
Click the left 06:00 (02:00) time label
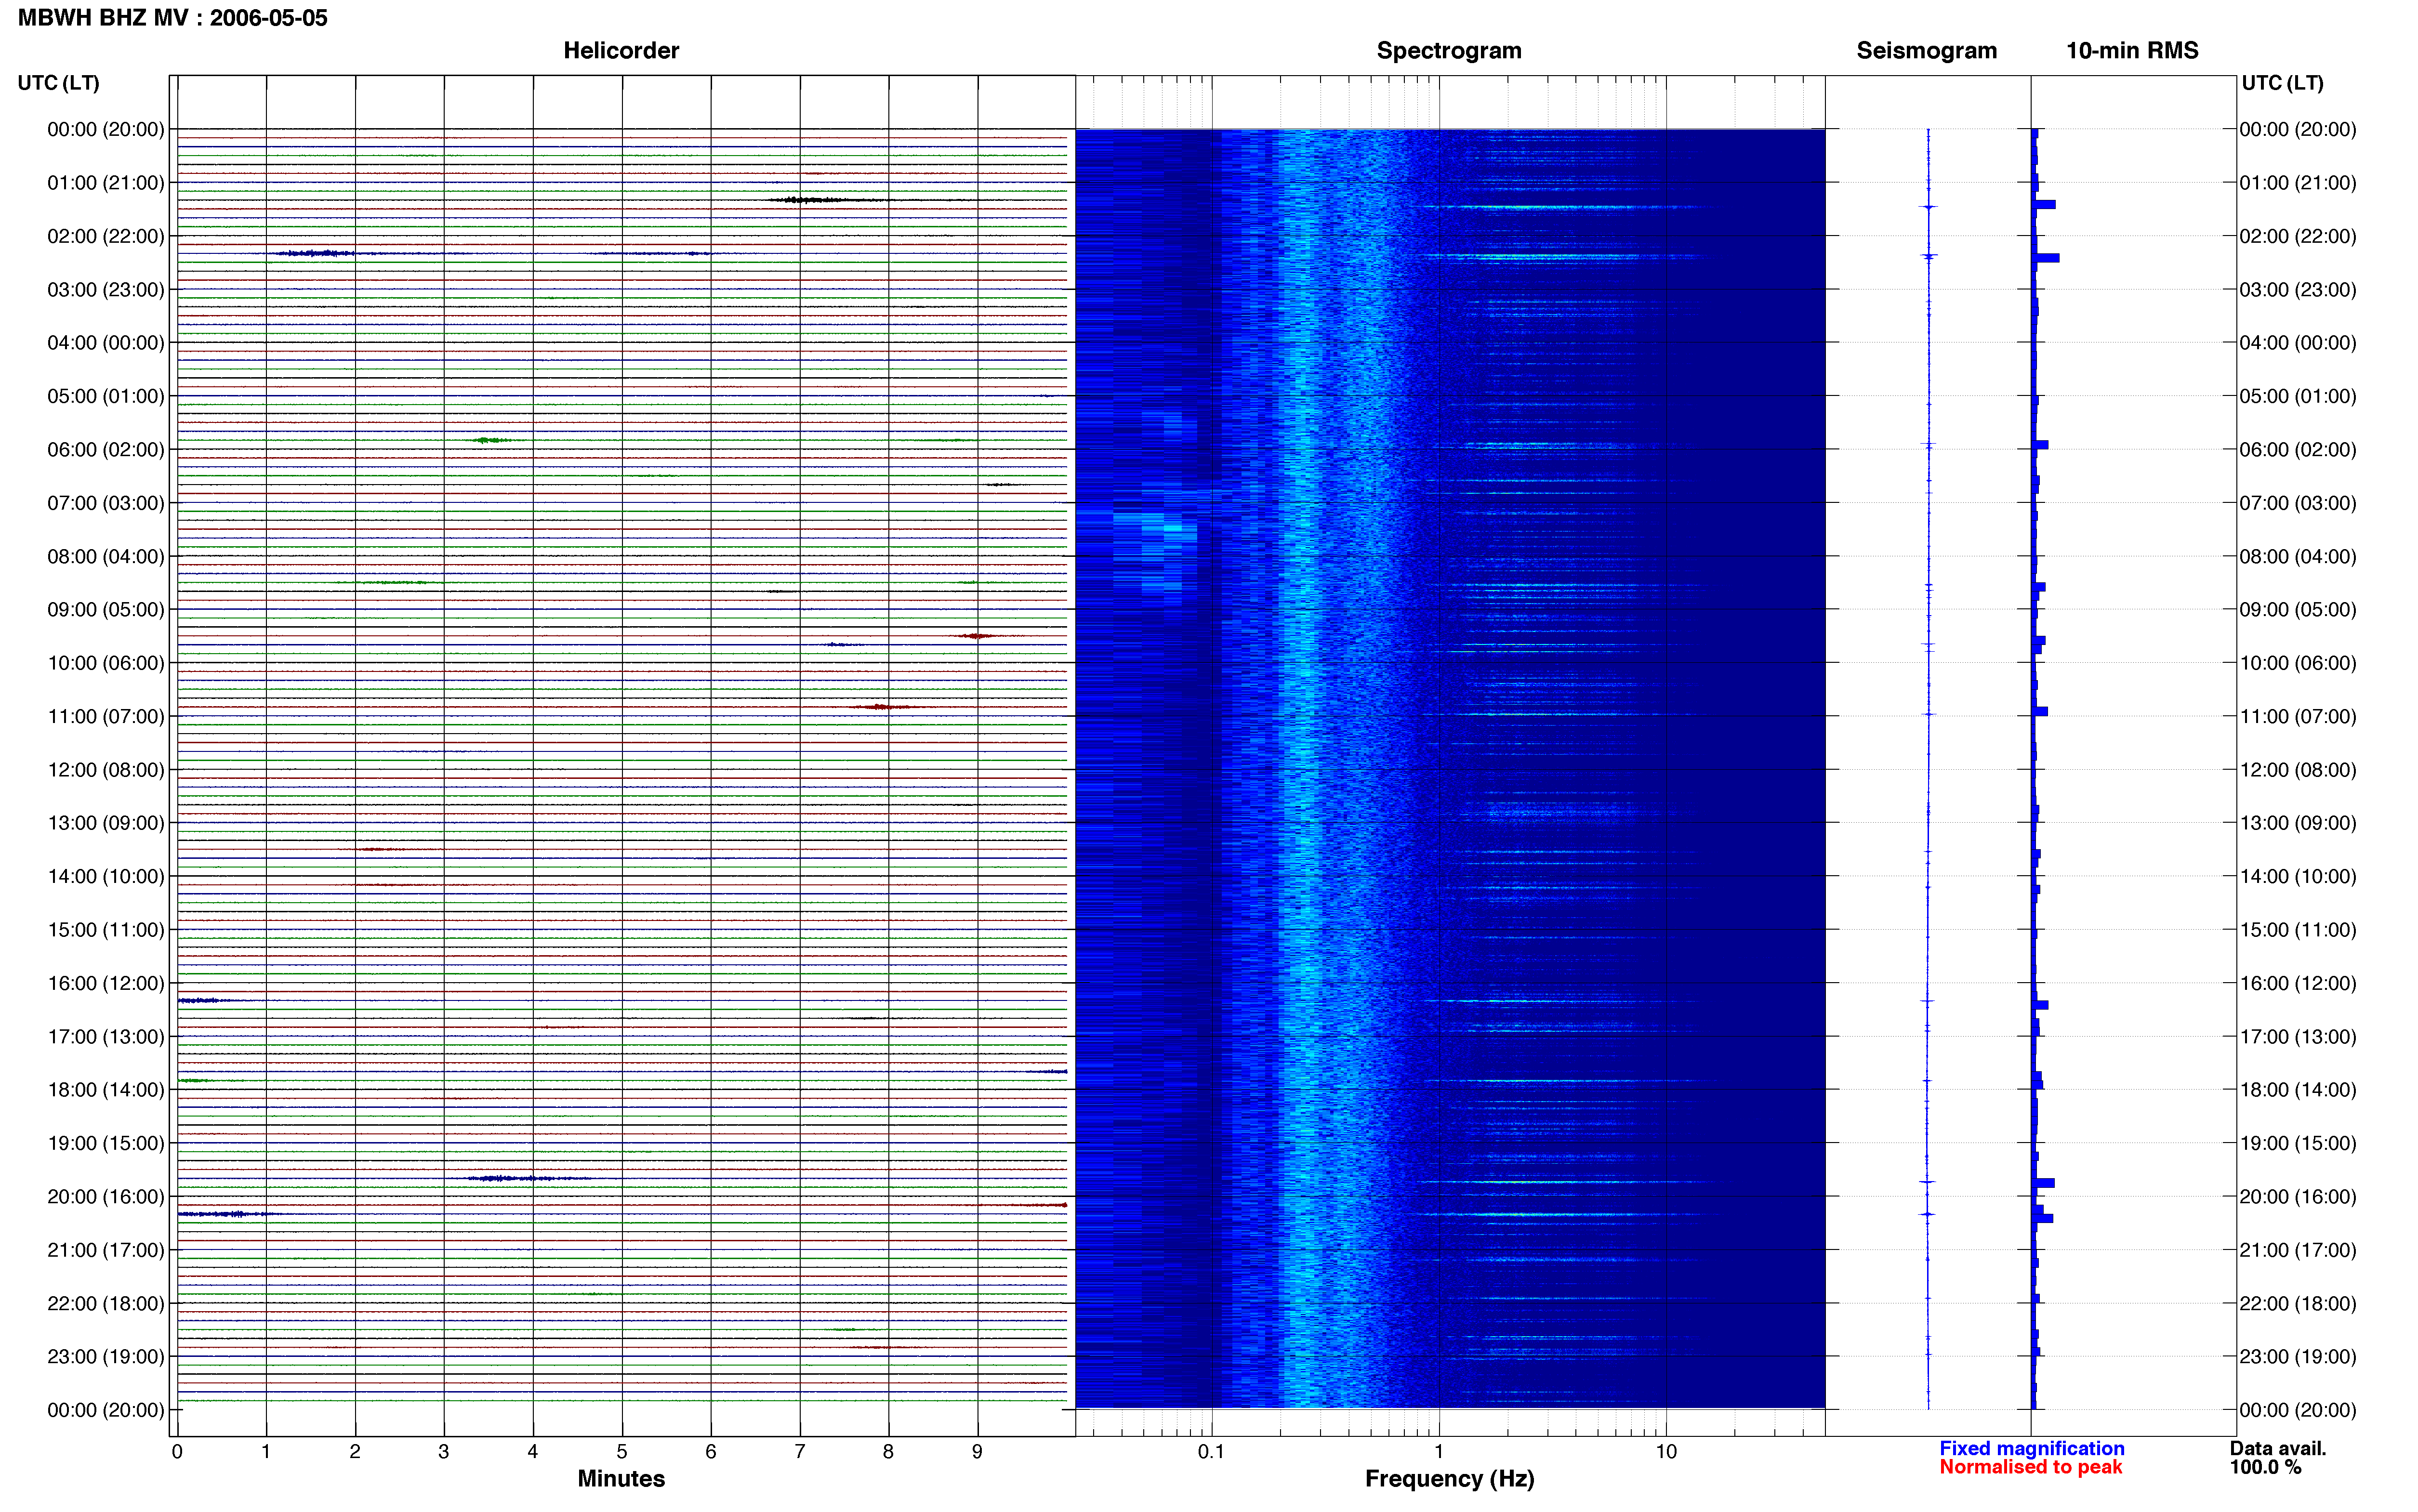106,450
